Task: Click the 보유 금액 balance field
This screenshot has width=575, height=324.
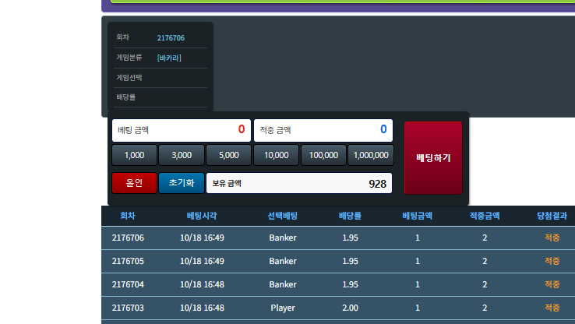Action: click(299, 183)
